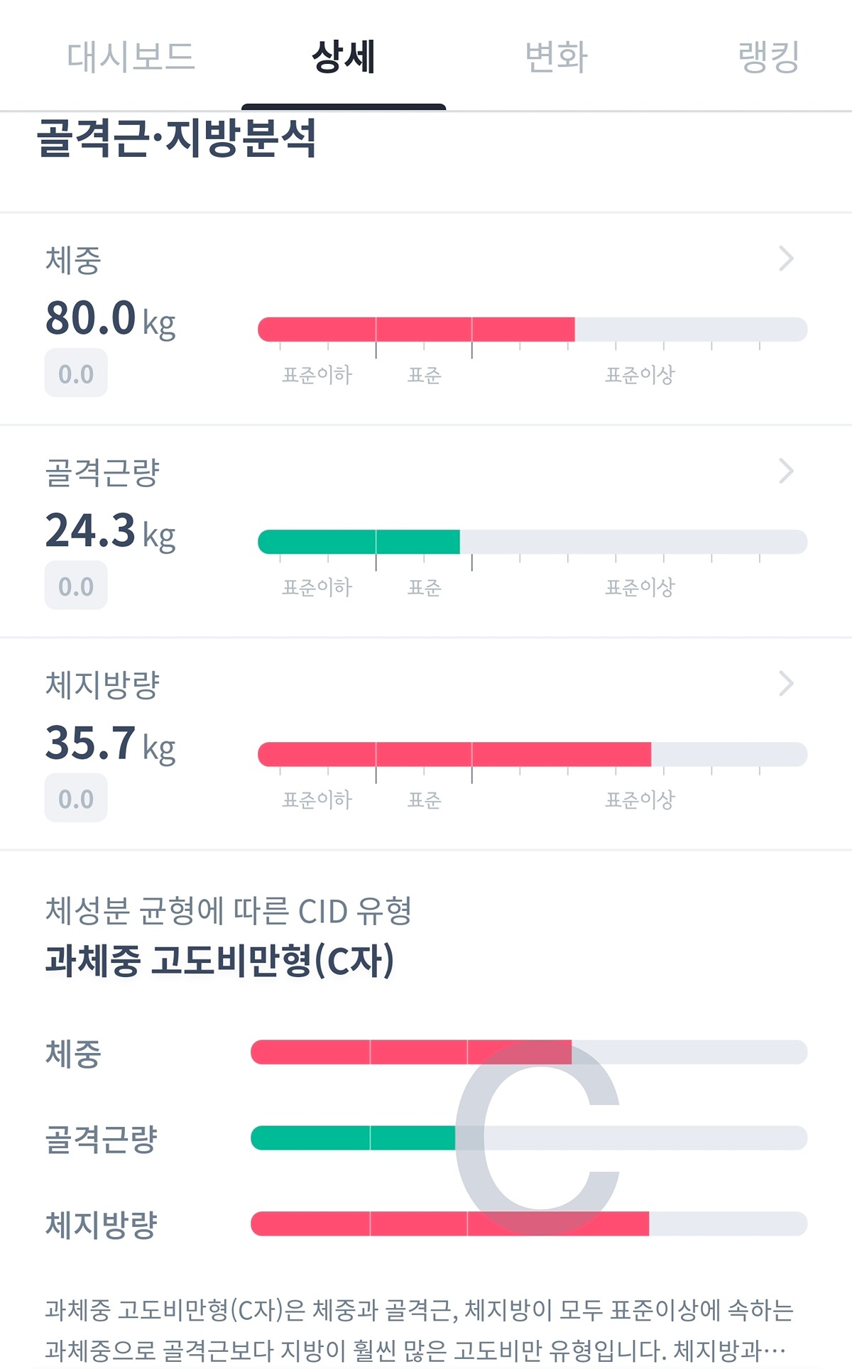This screenshot has width=852, height=1369.
Task: Select the 상세 tab
Action: coord(344,57)
